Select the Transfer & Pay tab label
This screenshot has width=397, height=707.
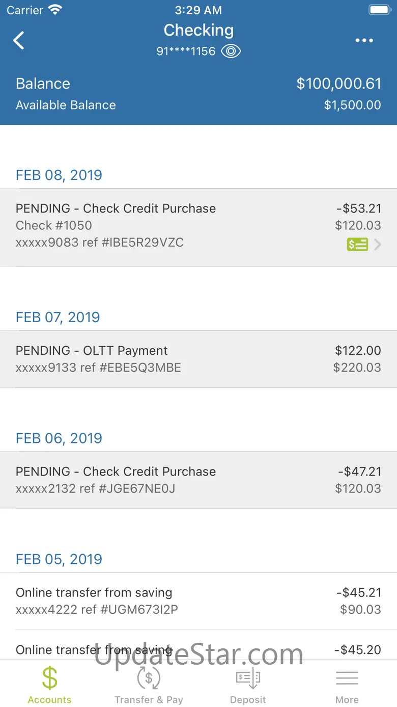[x=149, y=700]
